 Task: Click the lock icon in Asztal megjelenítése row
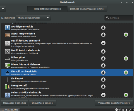(x=103, y=35)
